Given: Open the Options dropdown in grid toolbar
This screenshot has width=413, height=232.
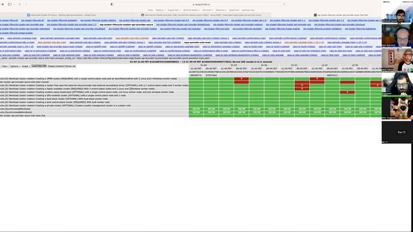Looking at the screenshot, I should coord(15,66).
